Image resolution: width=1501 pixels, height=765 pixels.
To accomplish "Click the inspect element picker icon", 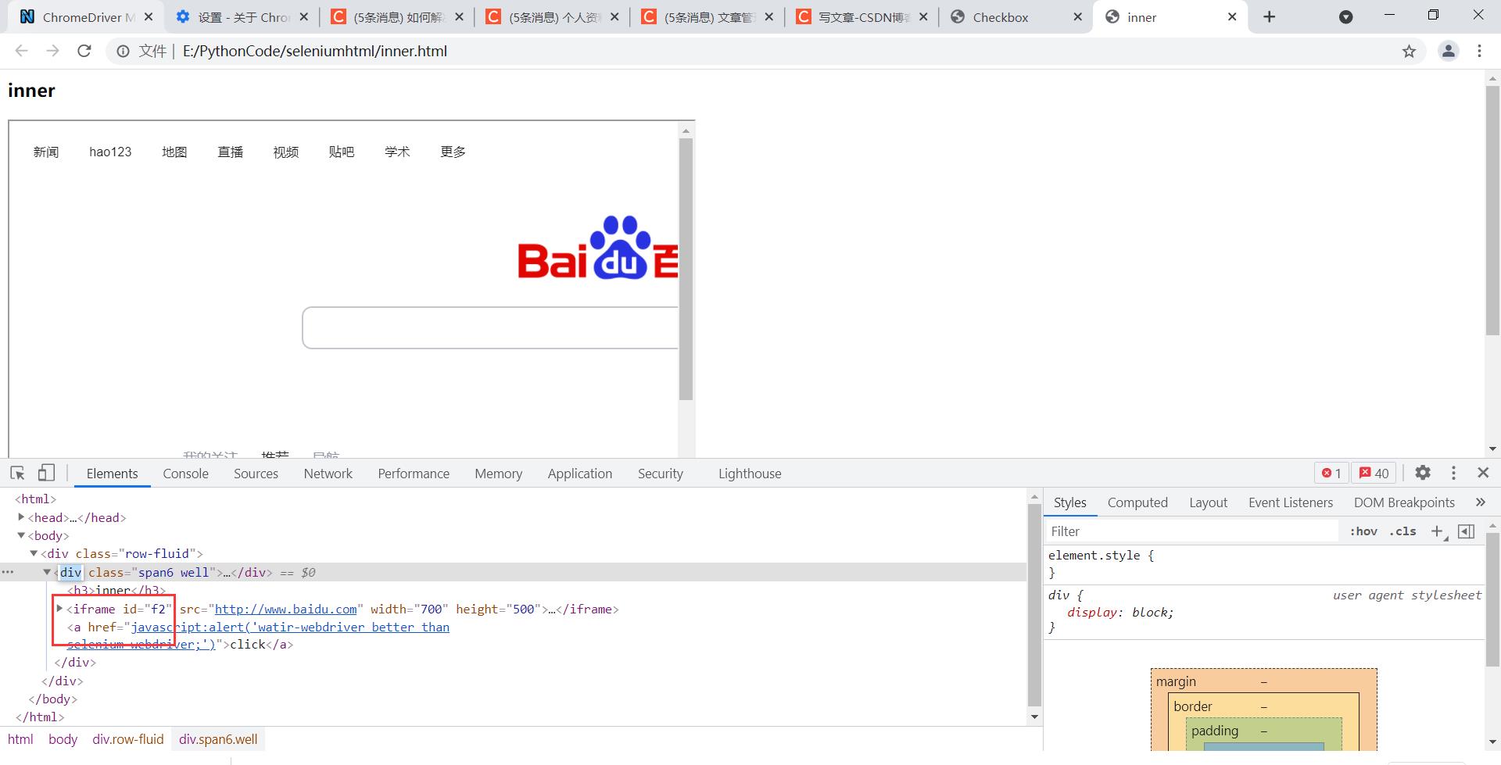I will pos(17,473).
